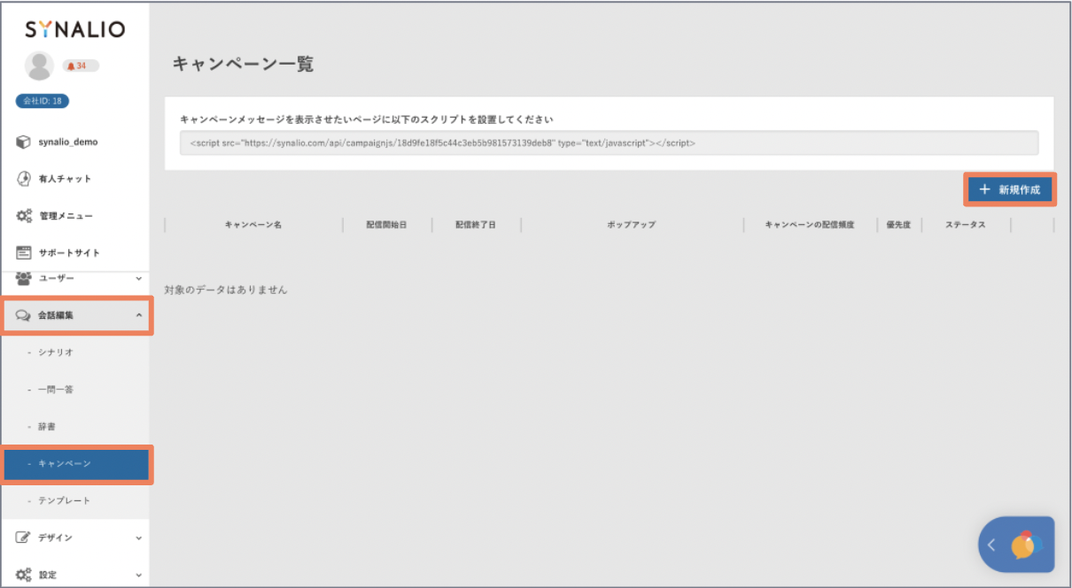Image resolution: width=1072 pixels, height=588 pixels.
Task: Click the 優先度 column header
Action: click(898, 225)
